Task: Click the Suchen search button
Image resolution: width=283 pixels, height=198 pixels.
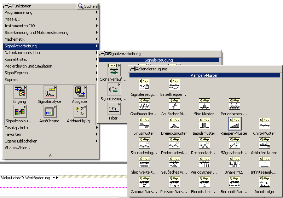Action: coord(87,6)
